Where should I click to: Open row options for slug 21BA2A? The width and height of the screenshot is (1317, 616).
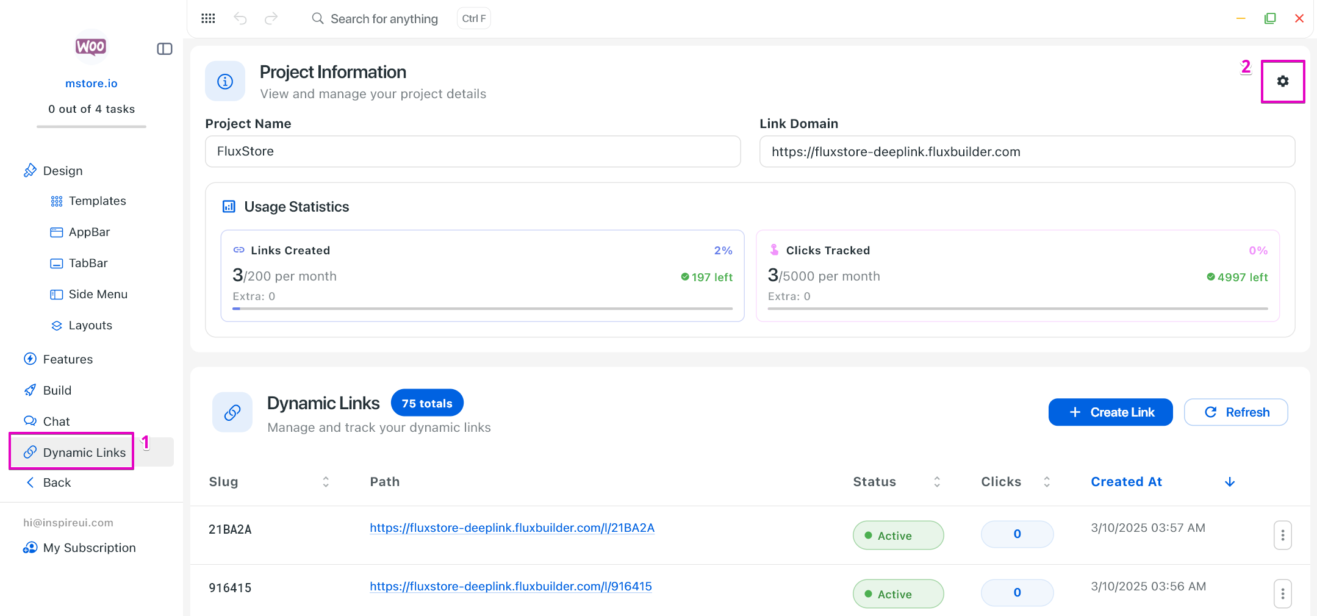coord(1282,535)
